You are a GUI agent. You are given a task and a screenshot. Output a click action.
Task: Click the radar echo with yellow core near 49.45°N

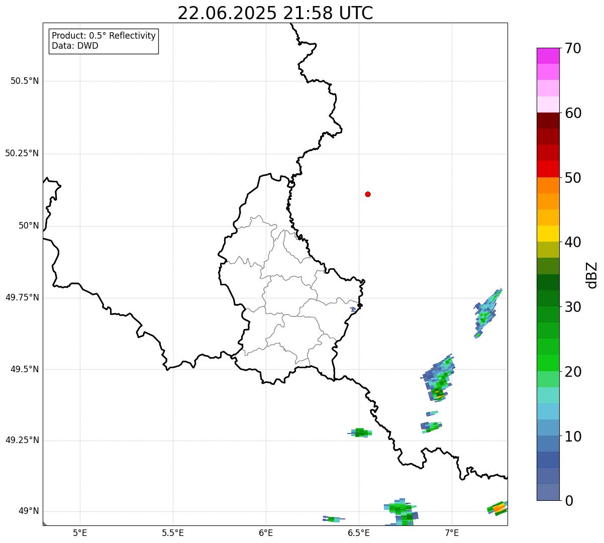click(x=438, y=378)
